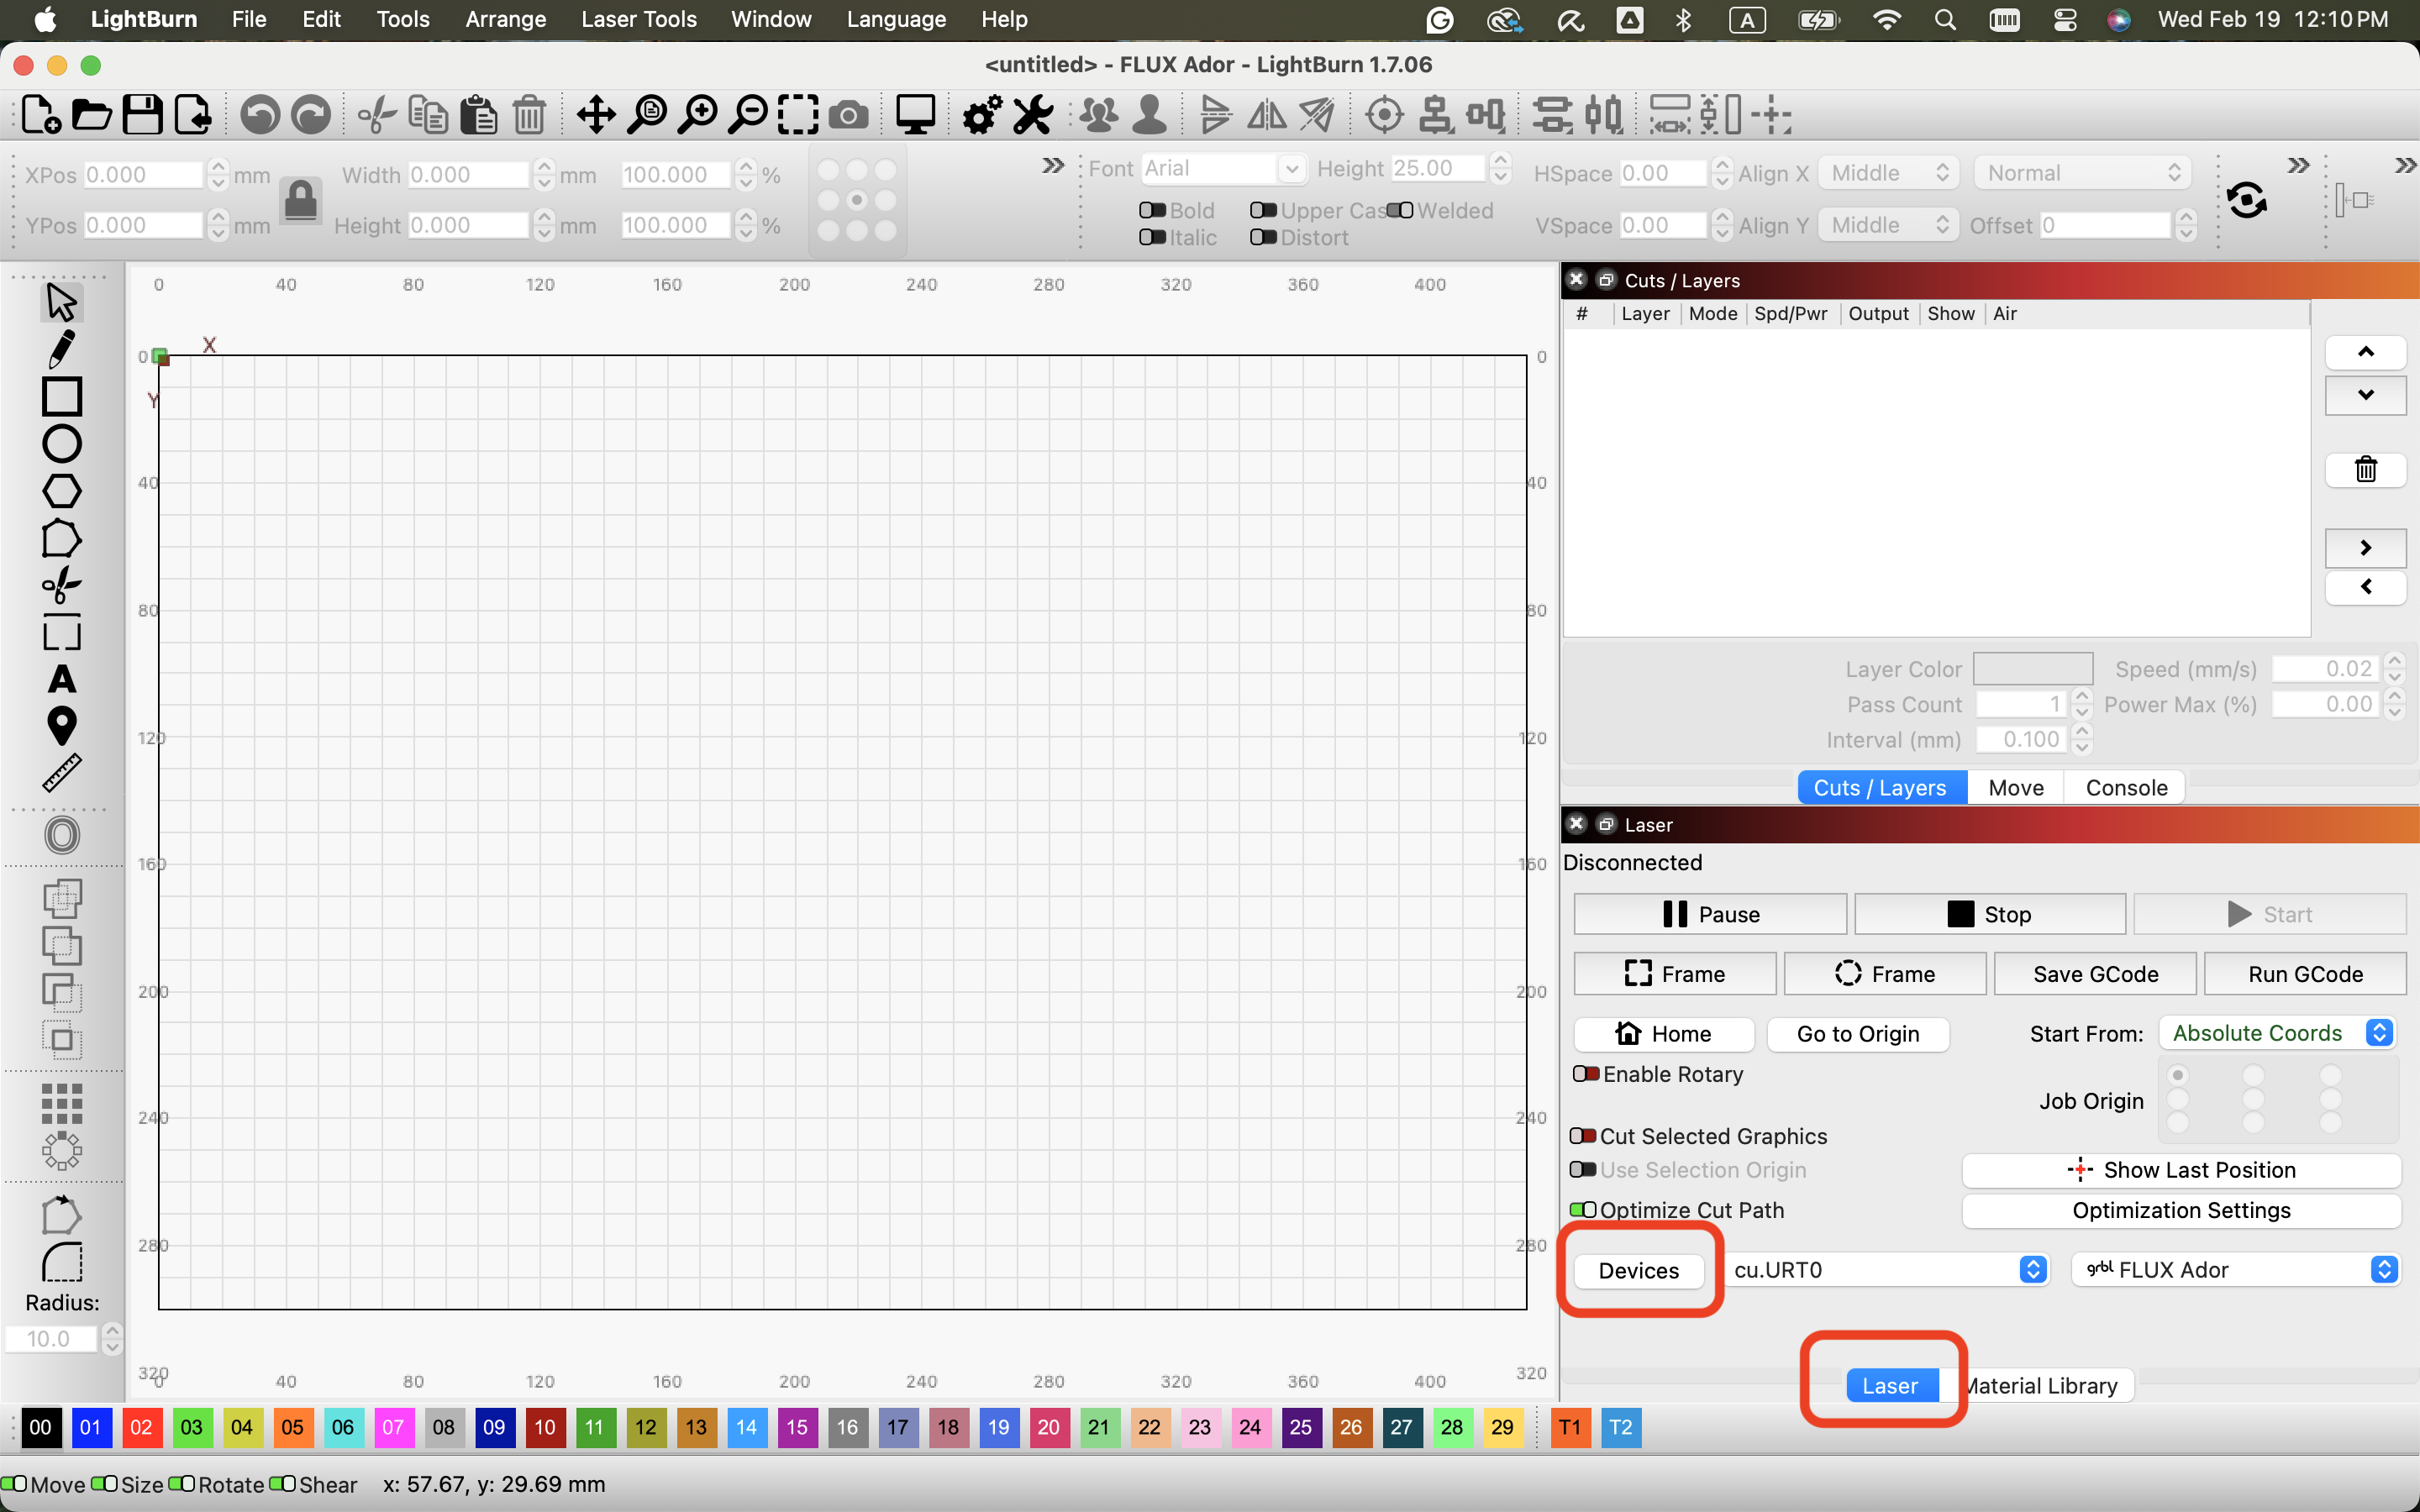The width and height of the screenshot is (2420, 1512).
Task: Click the Delete trash icon in toolbar
Action: point(529,115)
